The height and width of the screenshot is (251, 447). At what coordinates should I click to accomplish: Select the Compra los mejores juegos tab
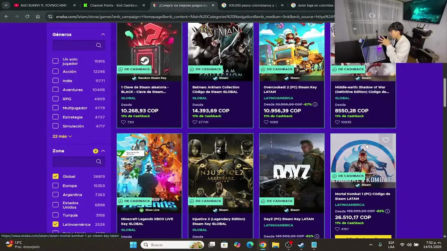[x=183, y=5]
